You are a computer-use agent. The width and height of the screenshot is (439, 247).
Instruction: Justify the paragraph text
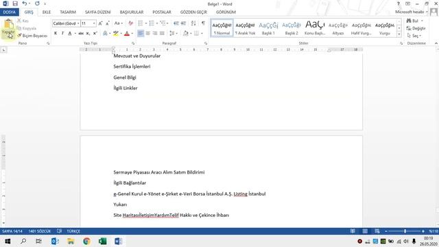click(162, 34)
